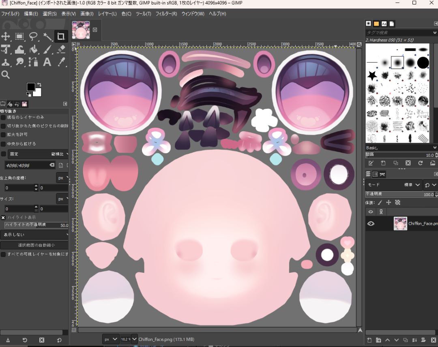The height and width of the screenshot is (347, 438).
Task: Open the タグで検索 brush filter dropdown
Action: [x=435, y=33]
